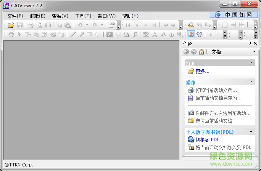Image resolution: width=261 pixels, height=171 pixels.
Task: Click 打印当前活动文档... link
Action: click(x=216, y=90)
